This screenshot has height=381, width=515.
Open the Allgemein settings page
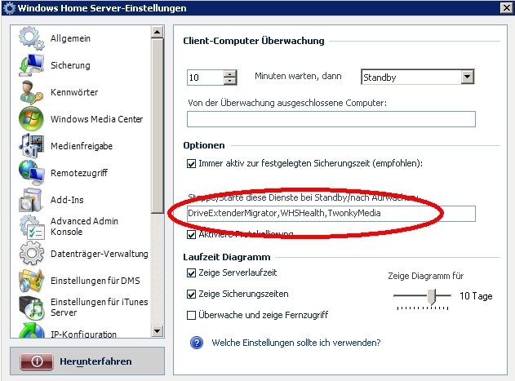click(x=70, y=38)
